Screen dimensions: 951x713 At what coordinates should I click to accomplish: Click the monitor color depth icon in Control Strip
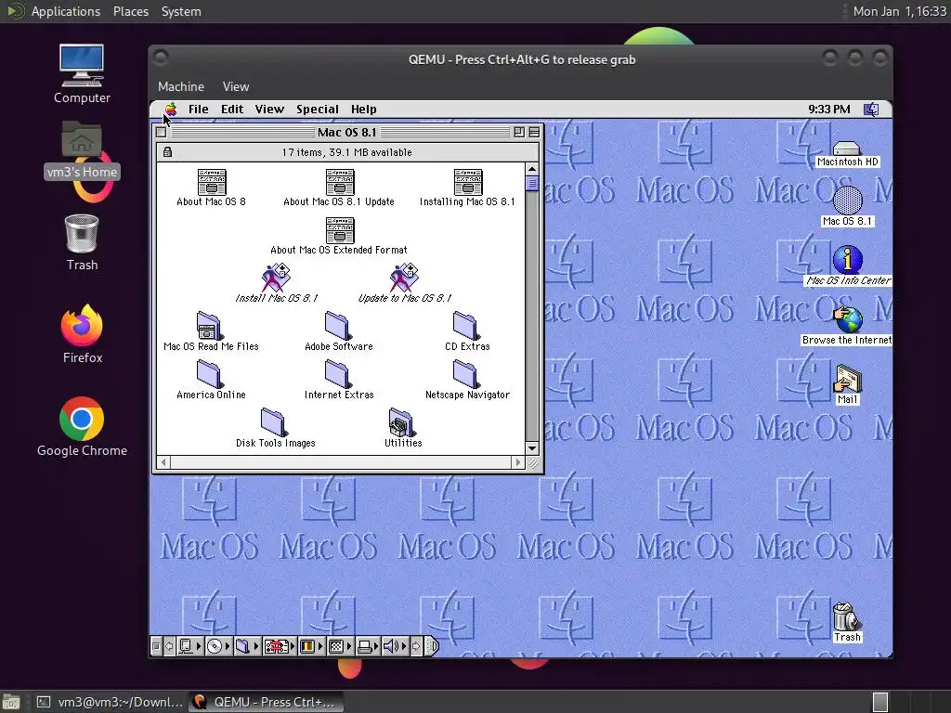307,646
